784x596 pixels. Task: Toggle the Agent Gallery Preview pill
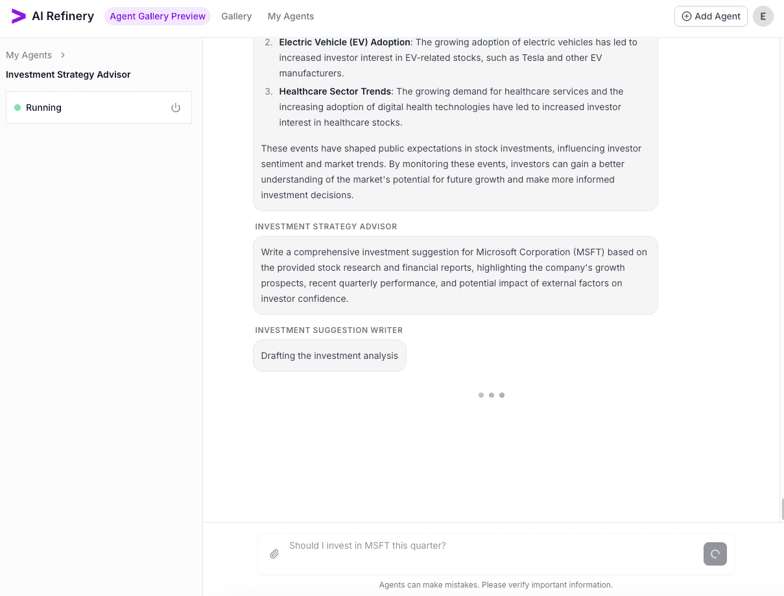point(158,16)
